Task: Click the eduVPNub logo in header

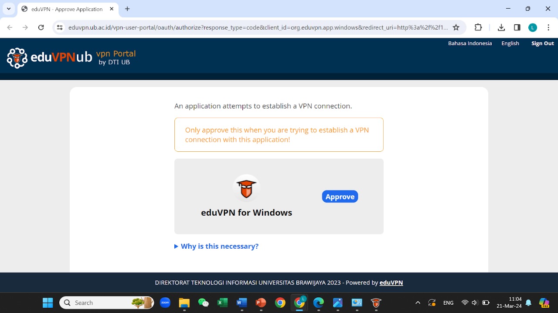Action: (x=50, y=57)
